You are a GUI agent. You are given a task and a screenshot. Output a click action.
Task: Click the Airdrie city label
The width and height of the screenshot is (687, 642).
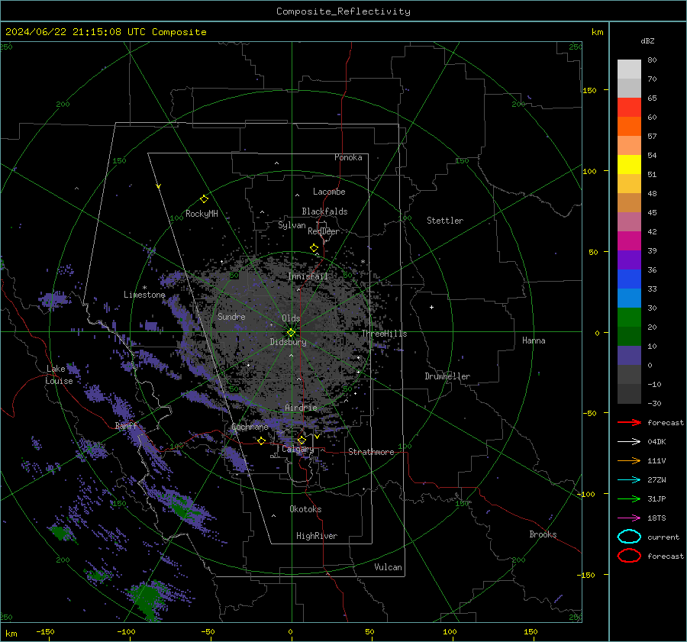click(301, 408)
